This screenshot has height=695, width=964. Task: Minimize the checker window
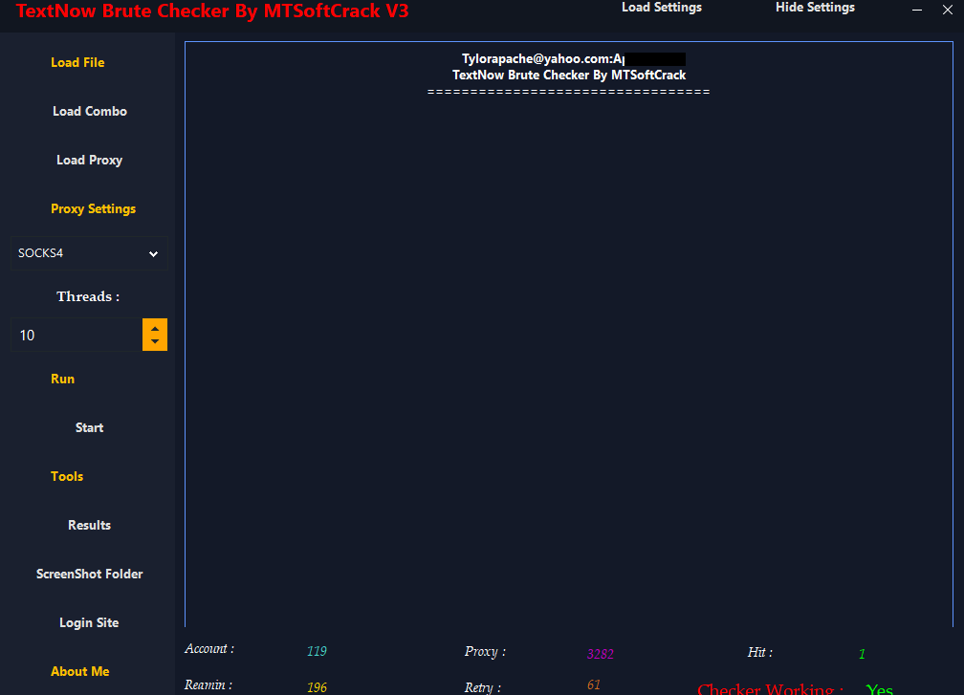point(916,10)
